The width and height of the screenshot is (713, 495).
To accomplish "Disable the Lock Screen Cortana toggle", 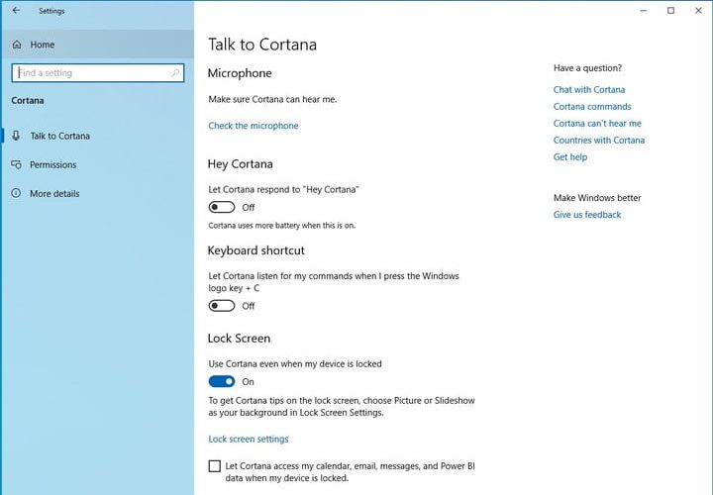I will pos(222,381).
